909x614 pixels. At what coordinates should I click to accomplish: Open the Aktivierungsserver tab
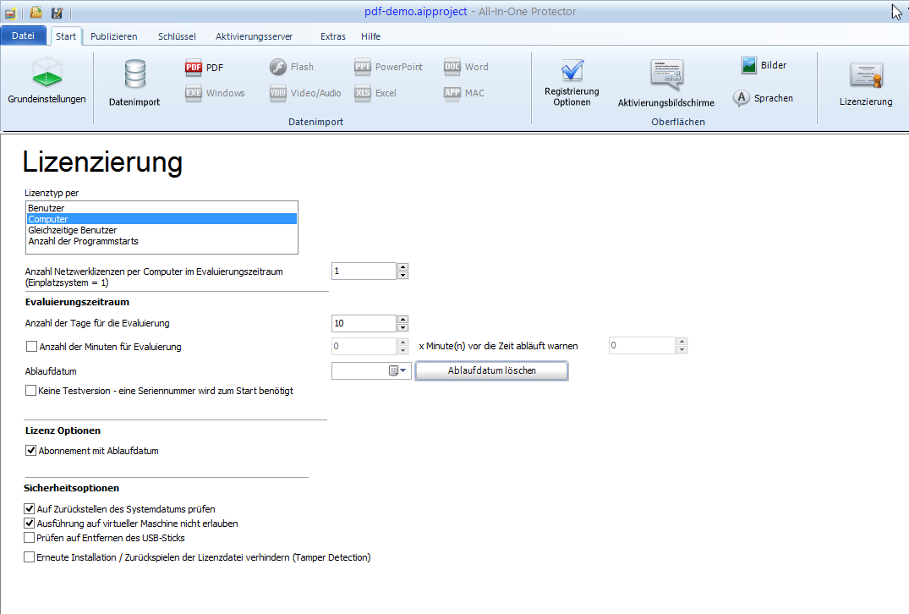[x=254, y=36]
